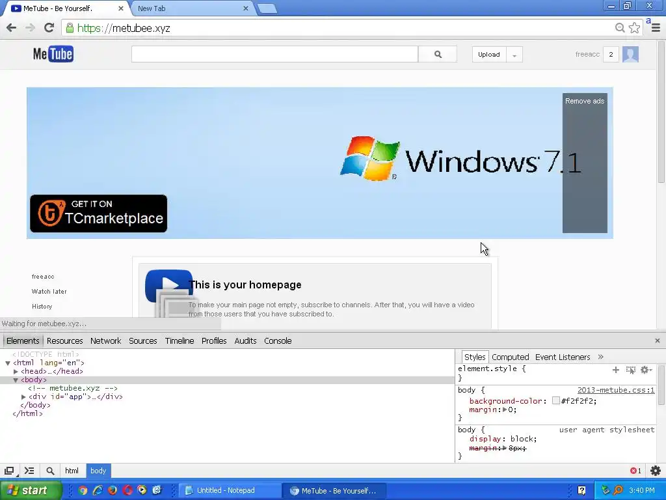Click the zoom magnifier icon in the address bar
Viewport: 666px width, 500px height.
click(620, 28)
